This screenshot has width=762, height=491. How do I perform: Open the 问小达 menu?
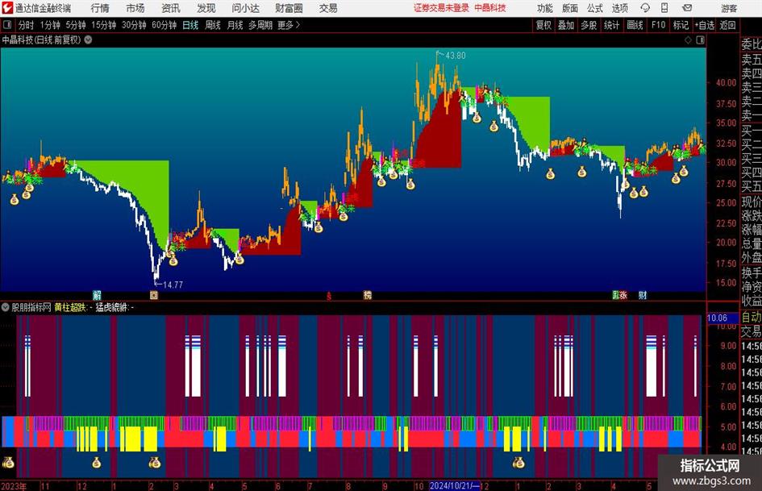click(245, 8)
